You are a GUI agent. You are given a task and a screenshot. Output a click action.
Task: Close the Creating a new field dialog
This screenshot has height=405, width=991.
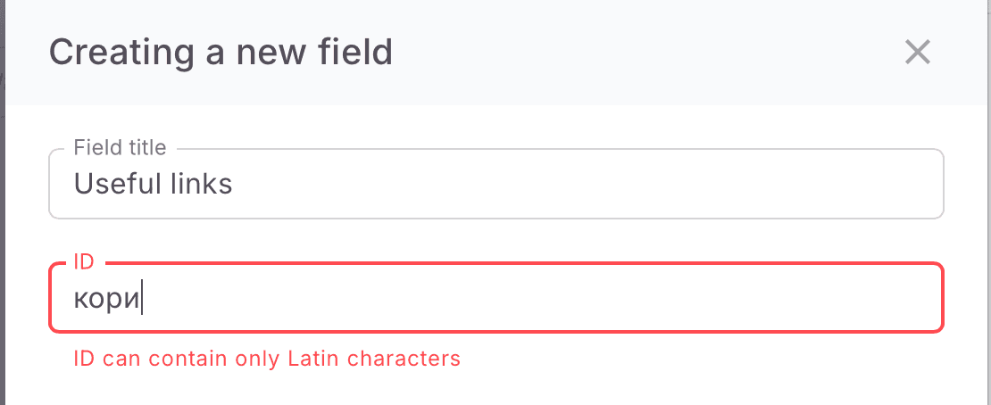click(918, 53)
